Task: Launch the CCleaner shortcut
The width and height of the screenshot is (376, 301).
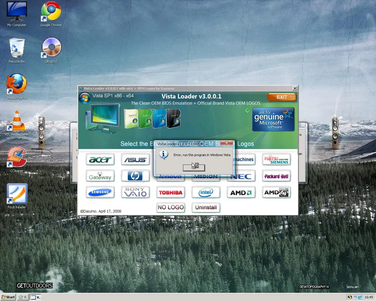Action: pos(17,160)
